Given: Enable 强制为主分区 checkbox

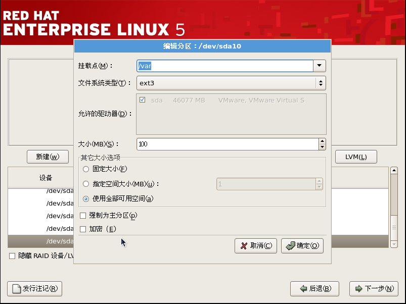Looking at the screenshot, I should 83,215.
